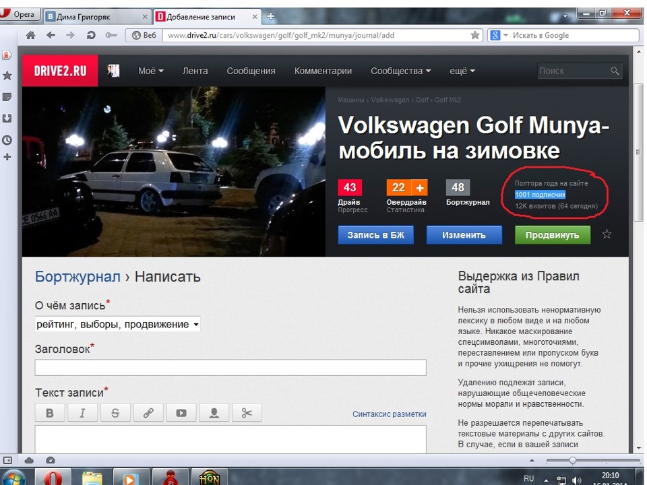The height and width of the screenshot is (485, 647).
Task: Open the notes panel in the sidebar
Action: (x=7, y=97)
